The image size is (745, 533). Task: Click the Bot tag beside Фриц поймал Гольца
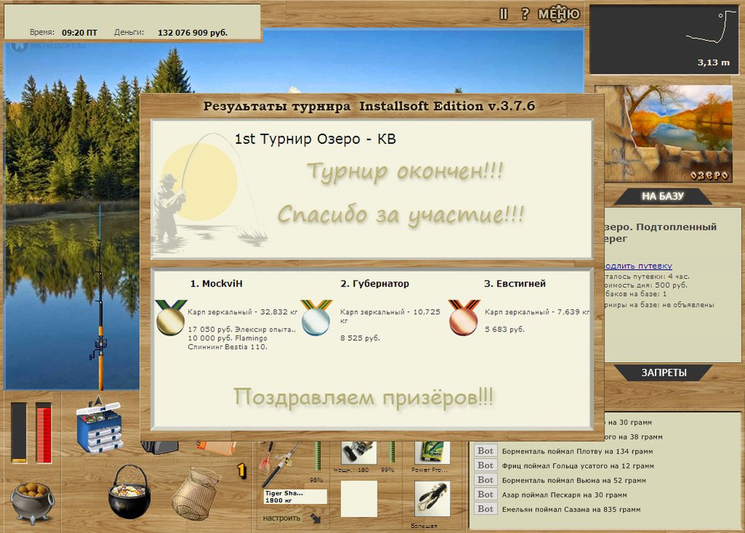tap(485, 465)
